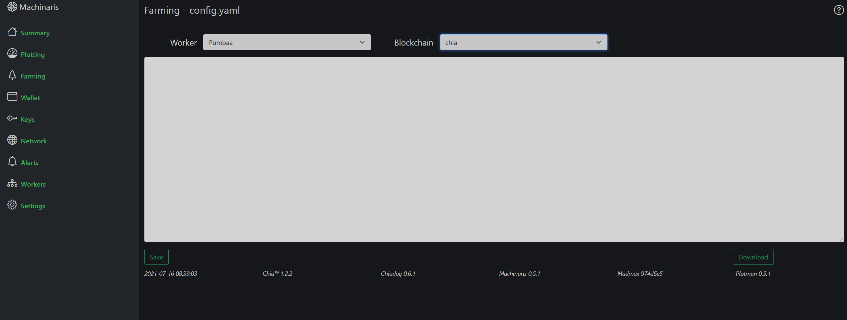Click the Machinaris brand title
Viewport: 847px width, 320px height.
tap(39, 7)
